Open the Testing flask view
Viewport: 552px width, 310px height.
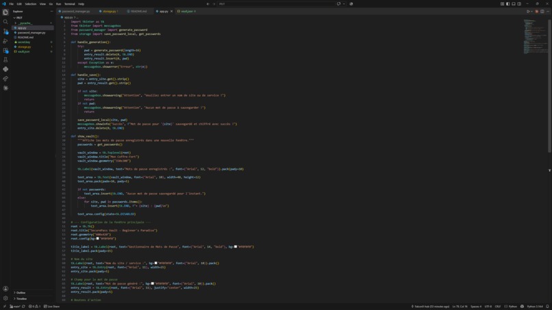[5, 60]
